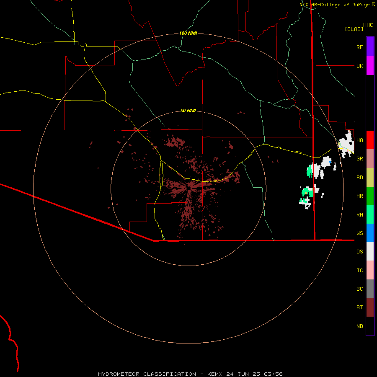
Task: Select the BD yellow color swatch
Action: coord(370,177)
